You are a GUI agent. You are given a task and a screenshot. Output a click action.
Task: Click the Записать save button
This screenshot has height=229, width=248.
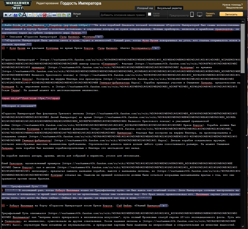coord(231,14)
